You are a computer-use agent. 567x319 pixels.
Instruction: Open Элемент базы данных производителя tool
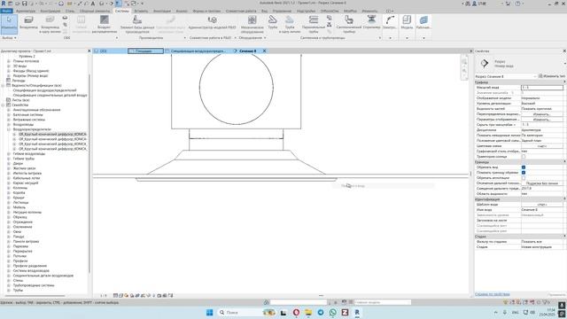point(137,25)
